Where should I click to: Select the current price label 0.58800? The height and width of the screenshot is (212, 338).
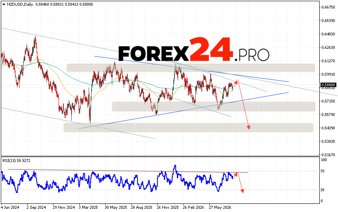point(328,85)
